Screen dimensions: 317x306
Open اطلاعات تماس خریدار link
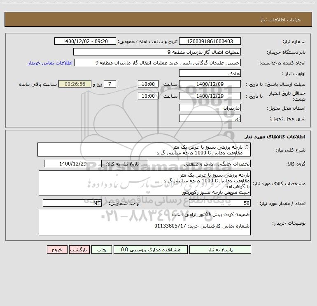pos(50,63)
